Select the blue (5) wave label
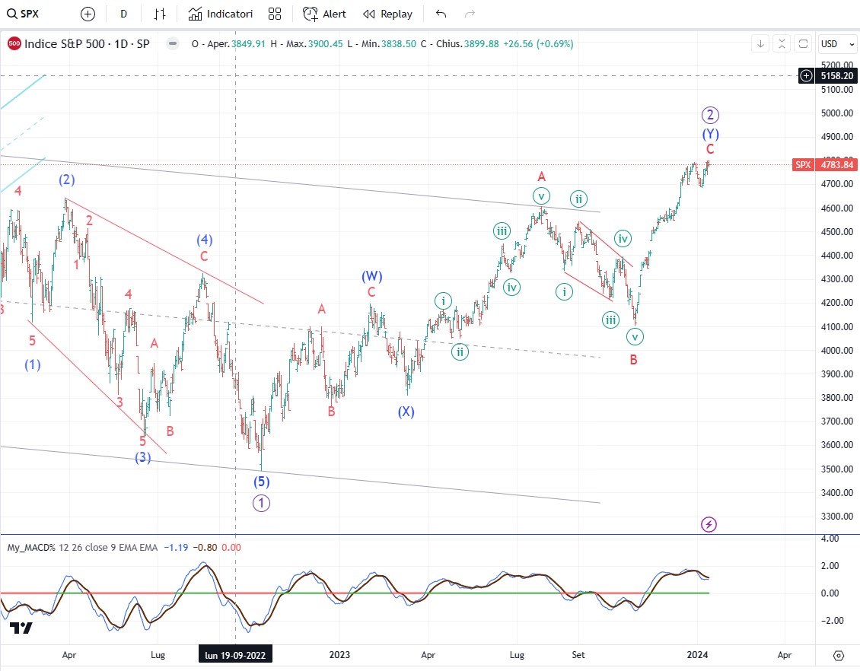 (261, 482)
